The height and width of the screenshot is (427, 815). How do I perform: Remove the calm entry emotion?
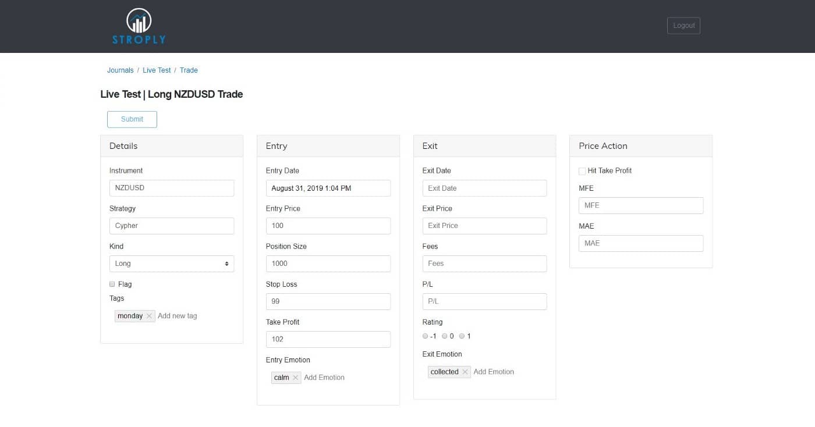pyautogui.click(x=295, y=378)
